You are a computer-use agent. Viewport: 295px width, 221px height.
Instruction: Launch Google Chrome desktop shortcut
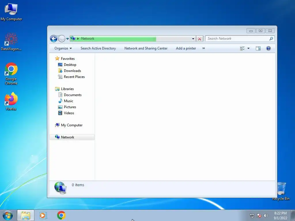pos(11,74)
